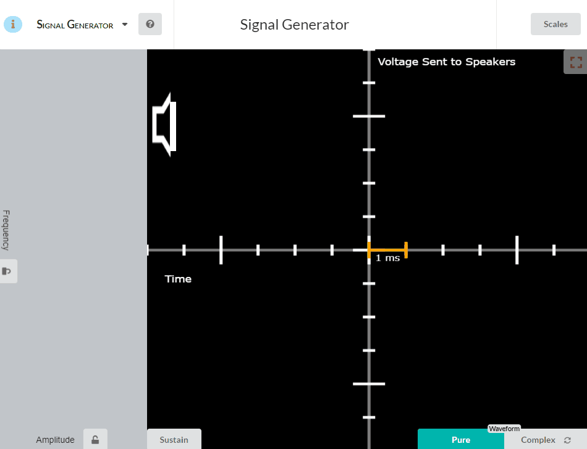Click the Voltage Sent to Speakers label

pos(446,62)
